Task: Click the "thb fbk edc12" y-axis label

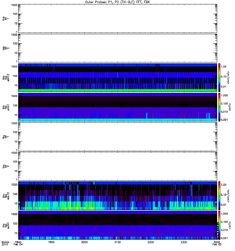Action: coord(6,77)
